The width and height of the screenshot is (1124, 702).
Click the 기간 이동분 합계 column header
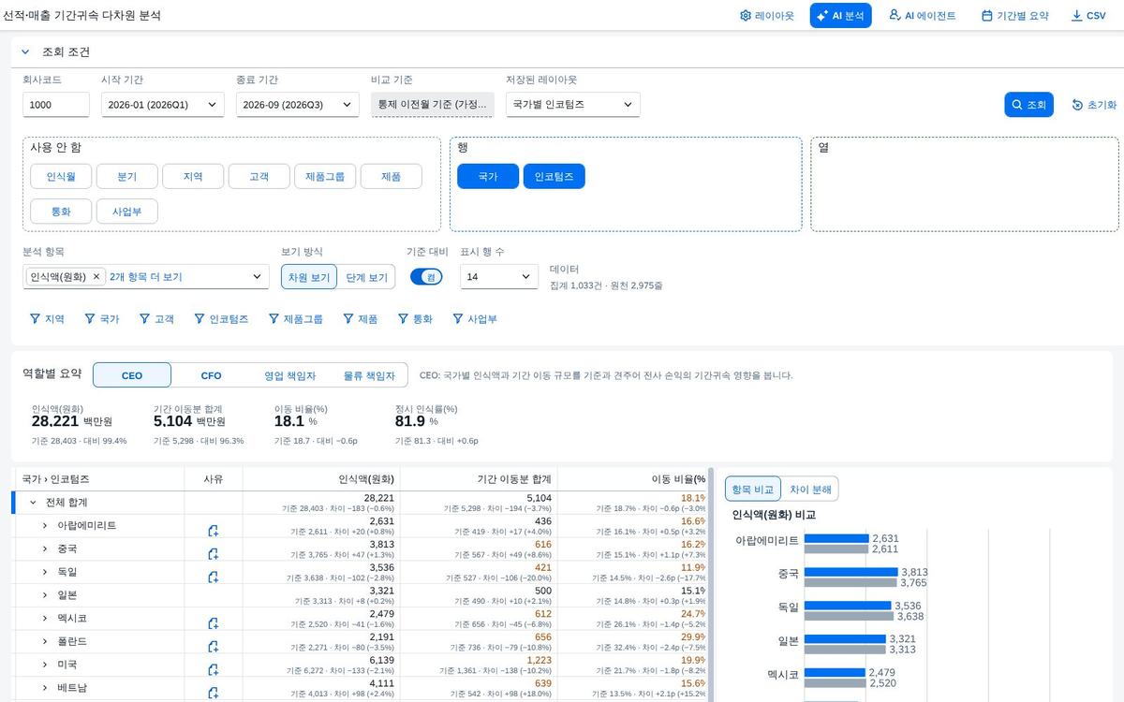[x=478, y=479]
